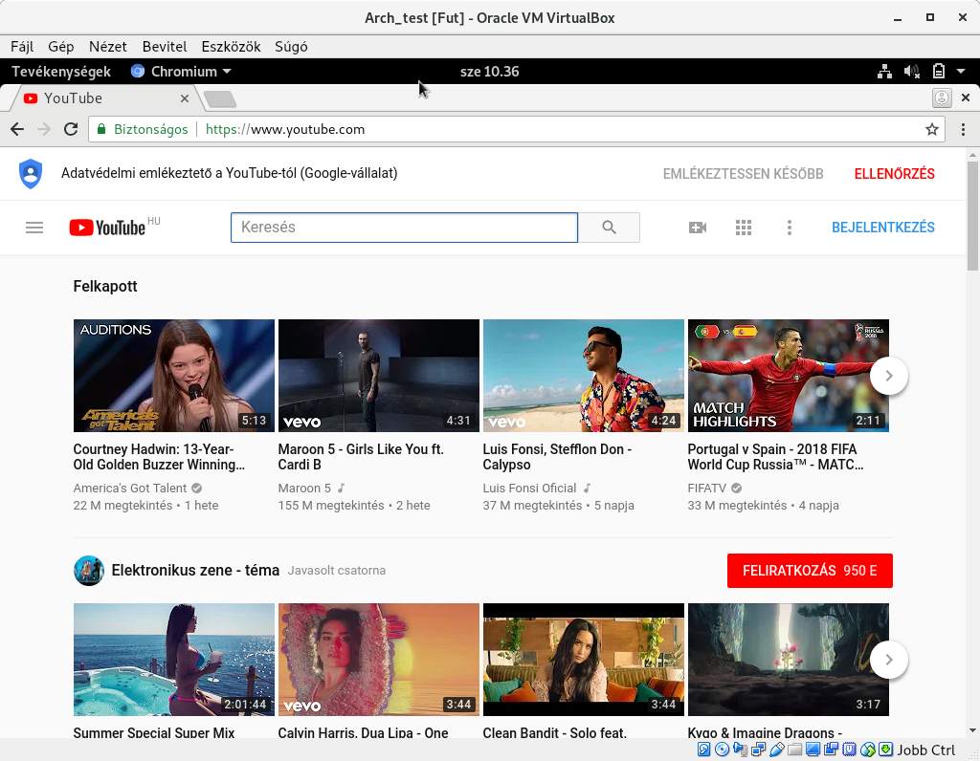Close the YouTube browser tab
The image size is (980, 761).
185,98
